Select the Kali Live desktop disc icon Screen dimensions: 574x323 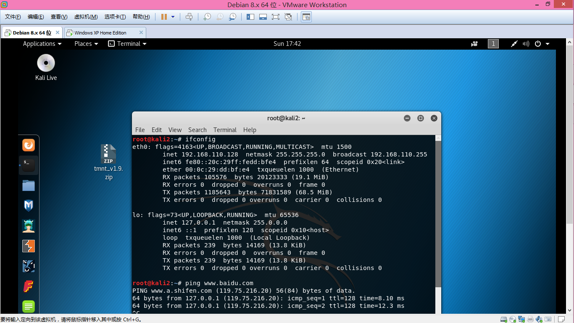click(x=46, y=67)
